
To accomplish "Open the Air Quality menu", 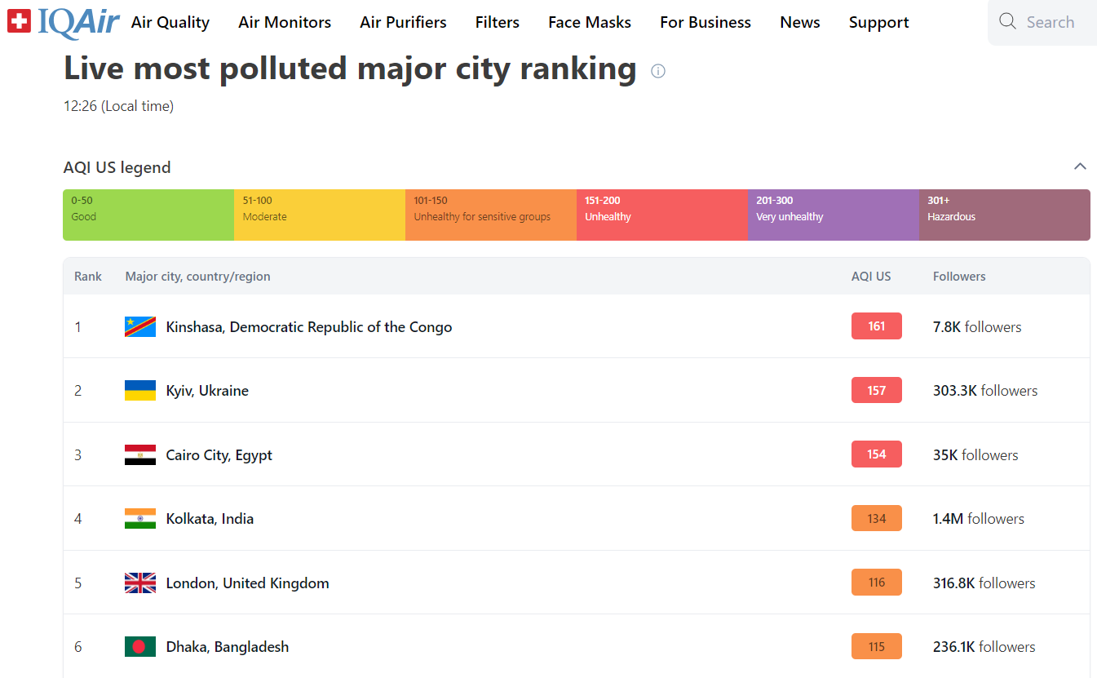I will tap(170, 23).
